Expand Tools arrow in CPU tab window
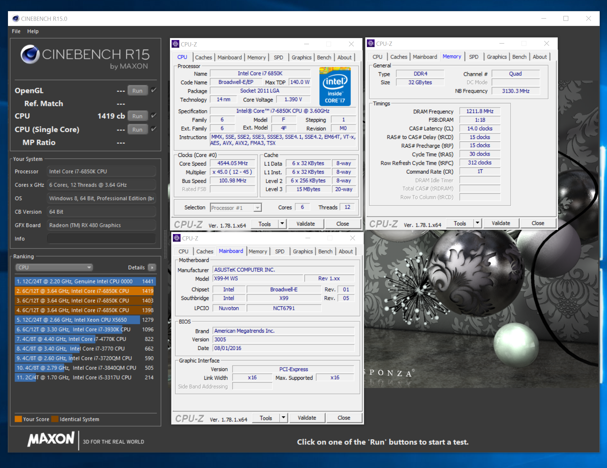 pyautogui.click(x=282, y=224)
